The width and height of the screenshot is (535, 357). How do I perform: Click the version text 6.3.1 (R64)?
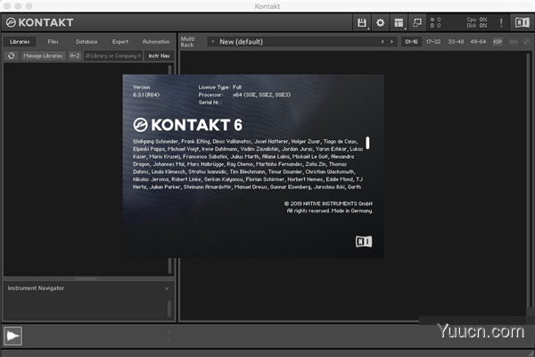pos(146,95)
